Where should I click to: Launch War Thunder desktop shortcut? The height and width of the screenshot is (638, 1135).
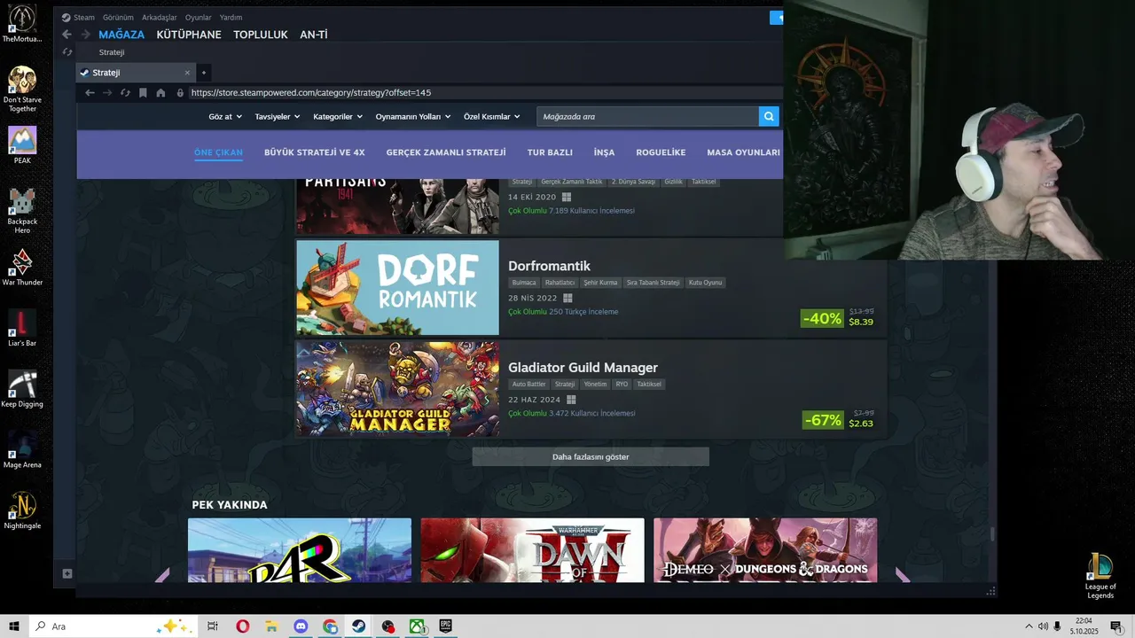point(22,267)
